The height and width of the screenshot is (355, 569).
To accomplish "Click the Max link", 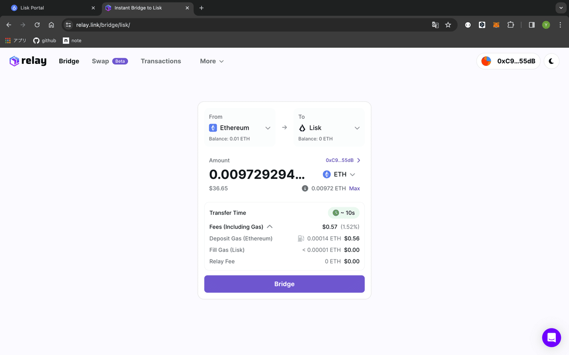I will 354,188.
